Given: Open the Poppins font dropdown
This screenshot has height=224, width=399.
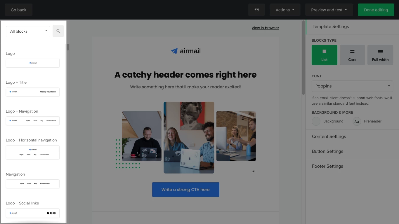Looking at the screenshot, I should (352, 86).
